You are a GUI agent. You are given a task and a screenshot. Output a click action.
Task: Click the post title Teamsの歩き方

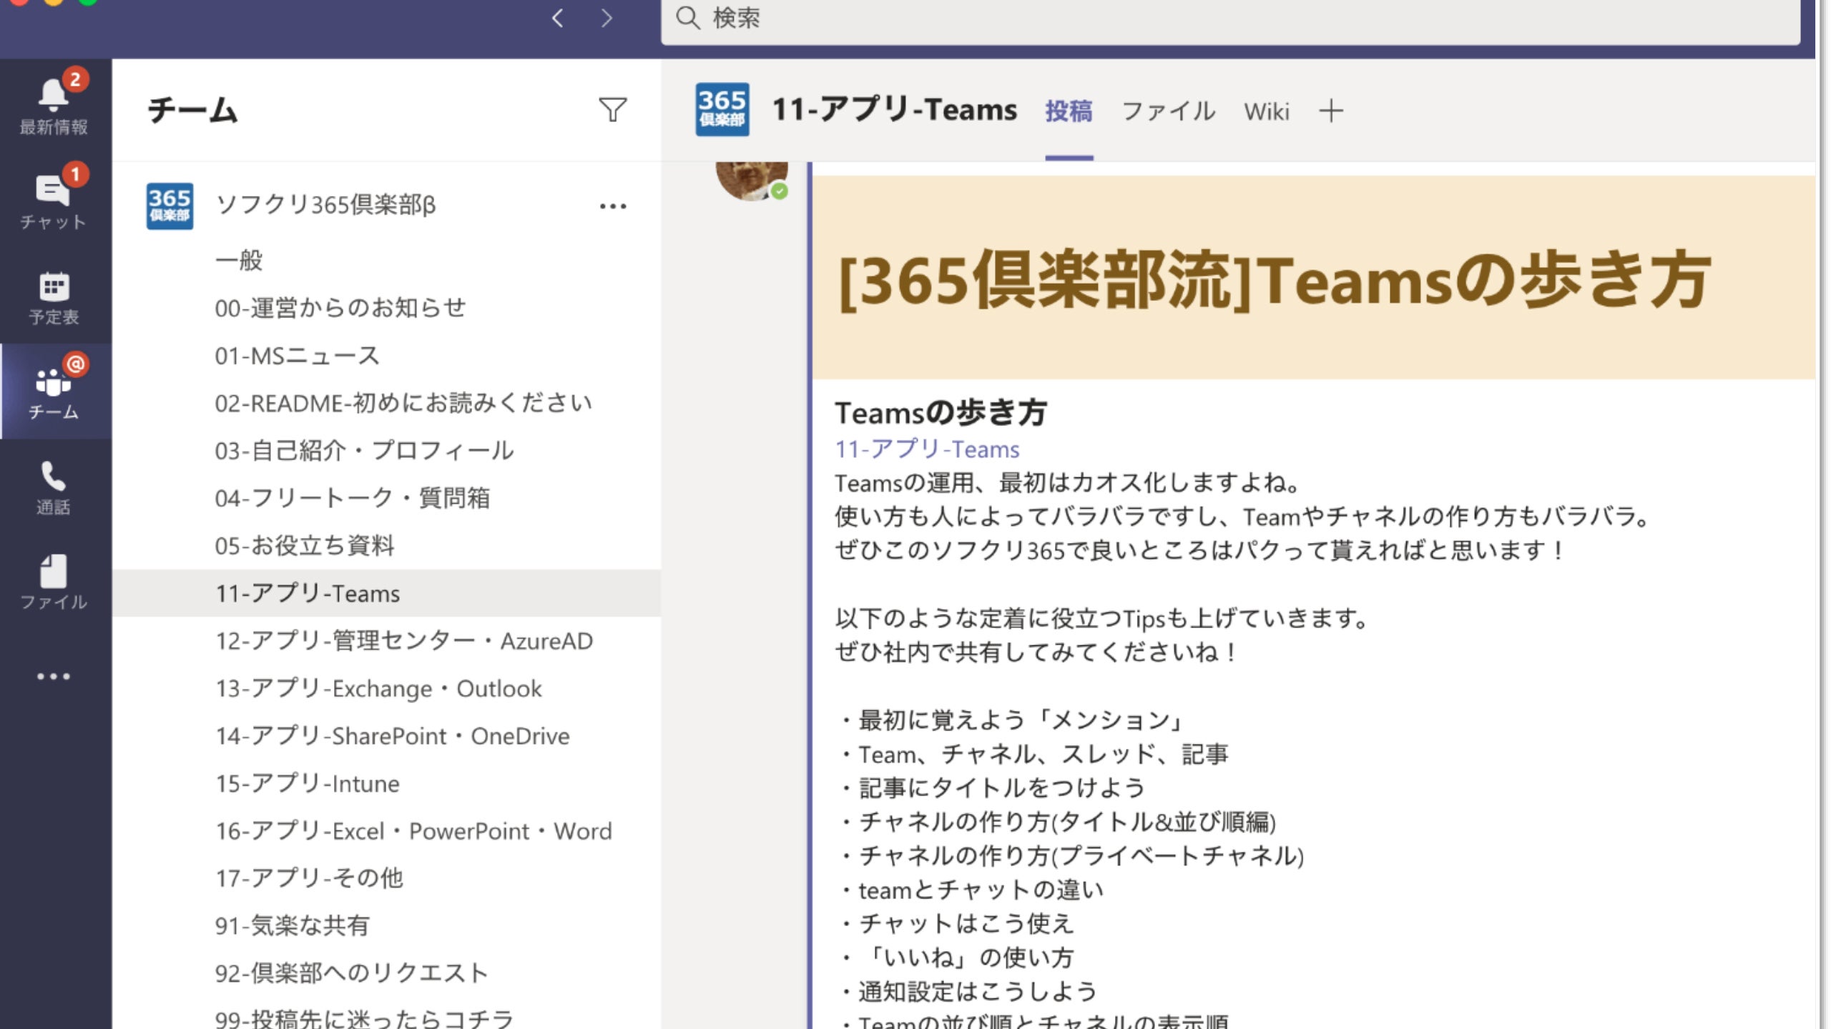click(x=941, y=412)
